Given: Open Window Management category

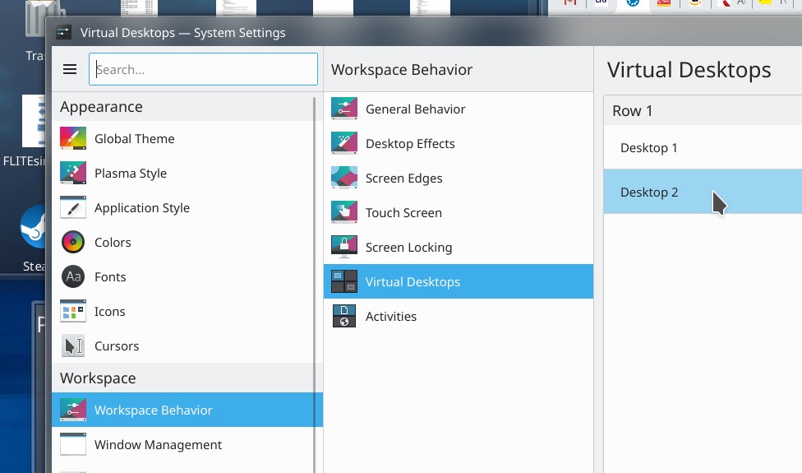Looking at the screenshot, I should tap(158, 445).
